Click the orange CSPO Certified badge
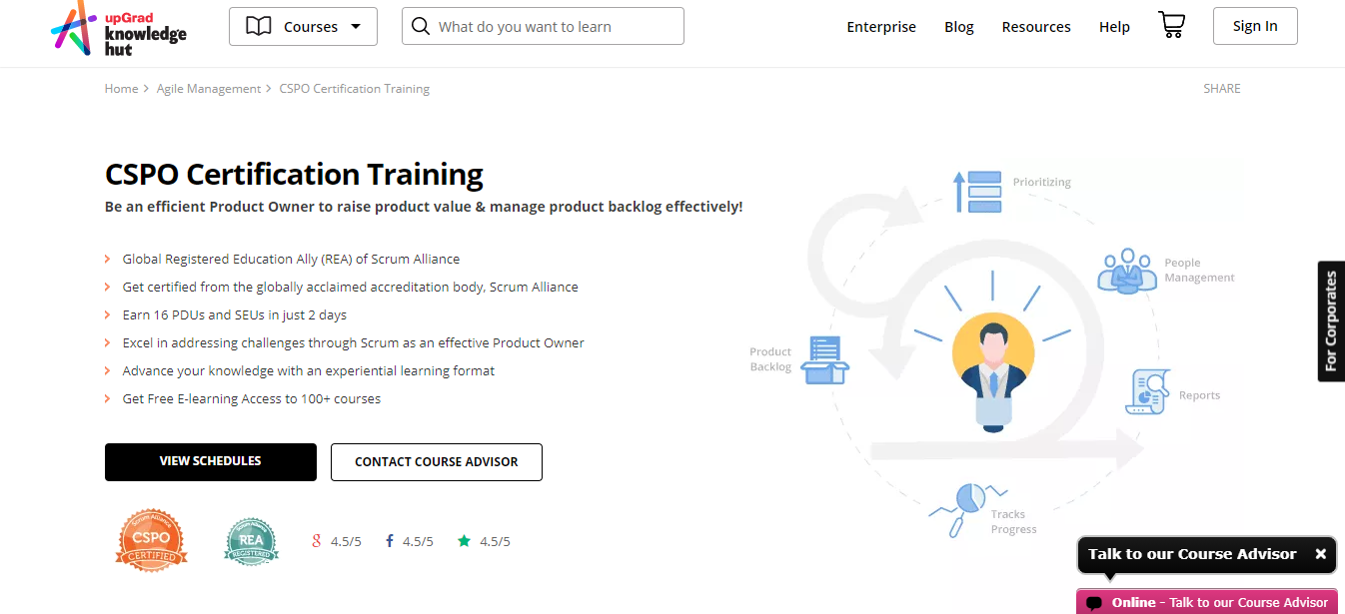Image resolution: width=1345 pixels, height=614 pixels. (x=152, y=540)
